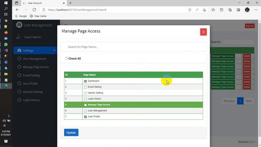Open the browser essentials icon
The image size is (261, 147).
point(238,10)
